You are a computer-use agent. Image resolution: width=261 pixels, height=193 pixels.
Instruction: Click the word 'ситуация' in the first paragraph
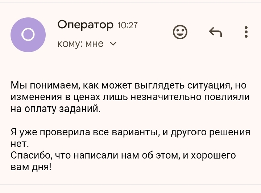(209, 86)
